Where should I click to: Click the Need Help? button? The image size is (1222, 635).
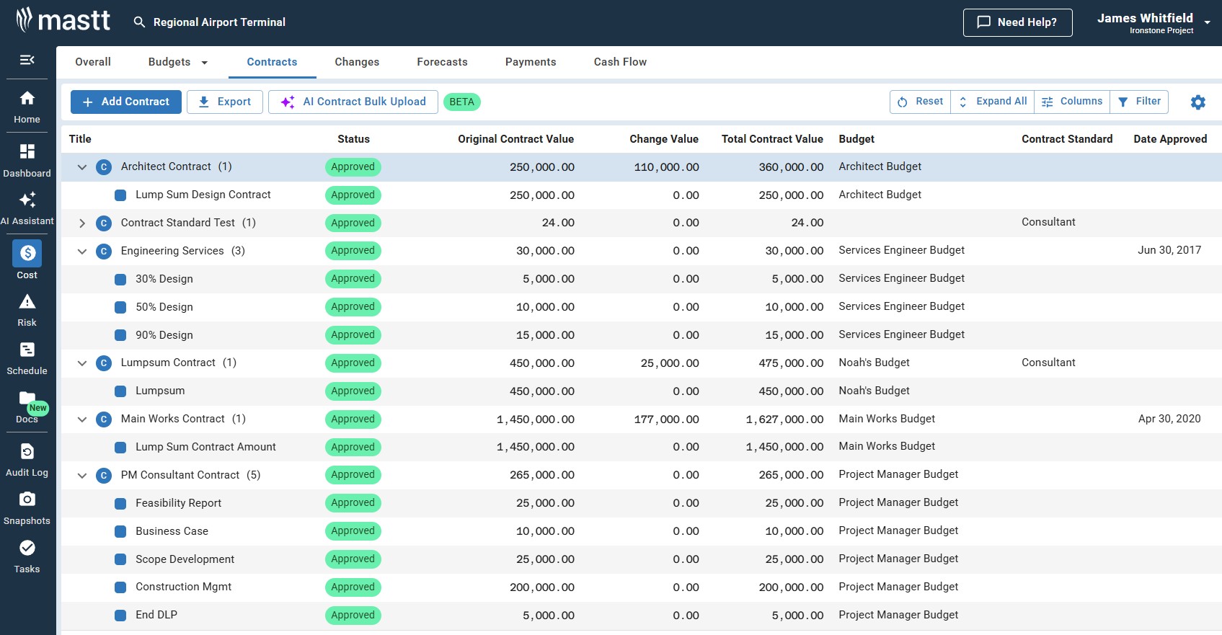1017,22
